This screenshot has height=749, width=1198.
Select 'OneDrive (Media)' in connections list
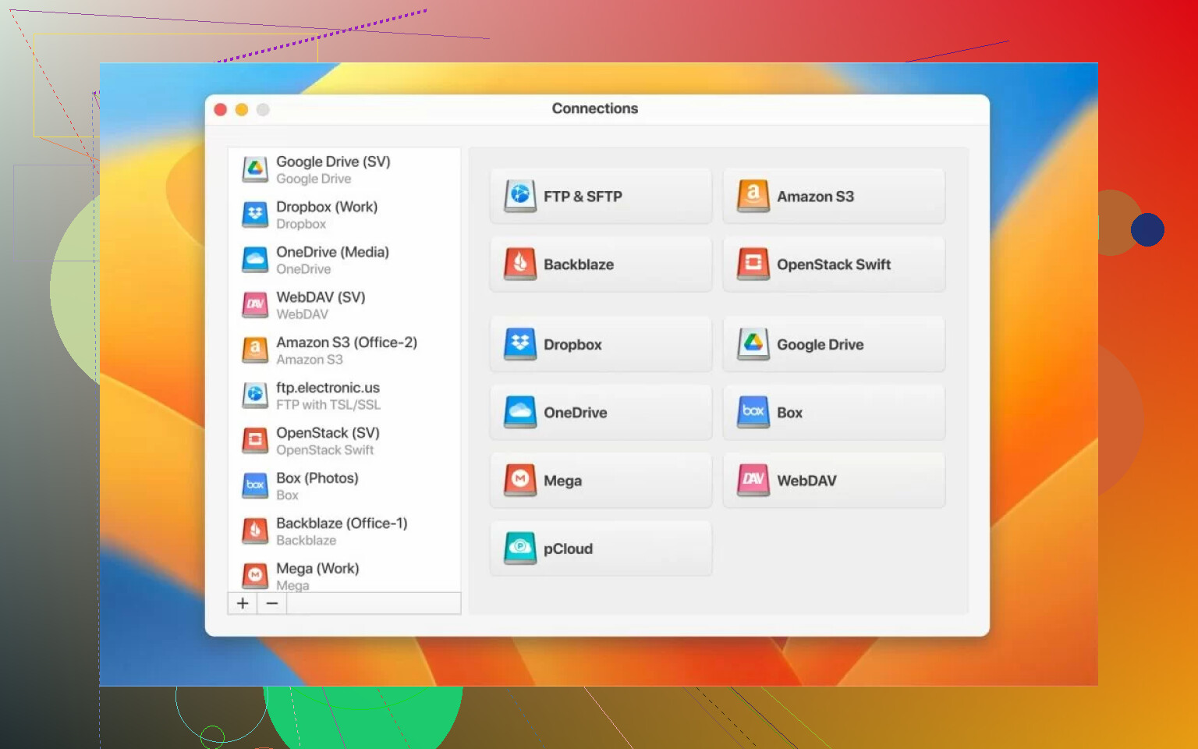click(x=344, y=260)
